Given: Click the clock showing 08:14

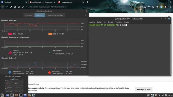Looking at the screenshot, I should (x=170, y=95).
